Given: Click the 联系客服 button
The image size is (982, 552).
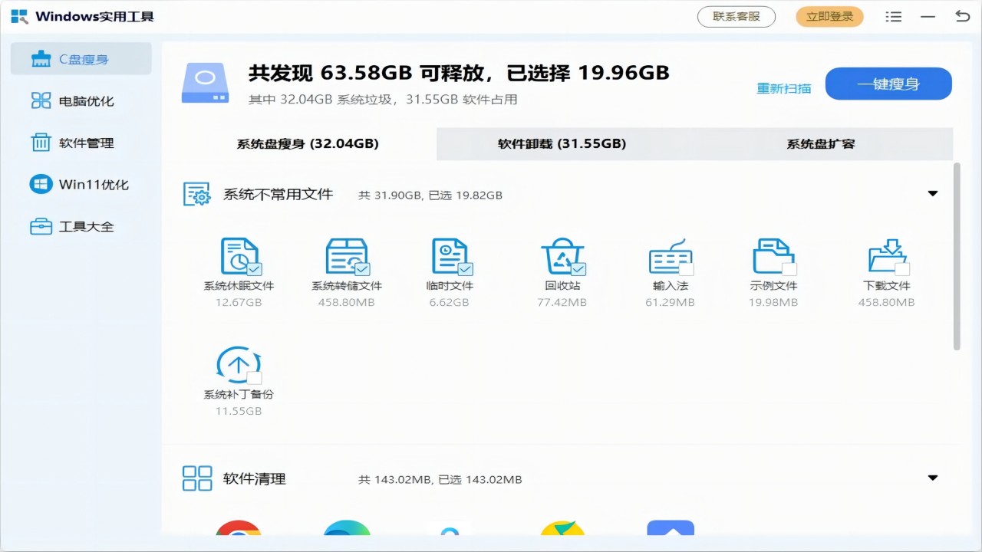Looking at the screenshot, I should tap(736, 16).
